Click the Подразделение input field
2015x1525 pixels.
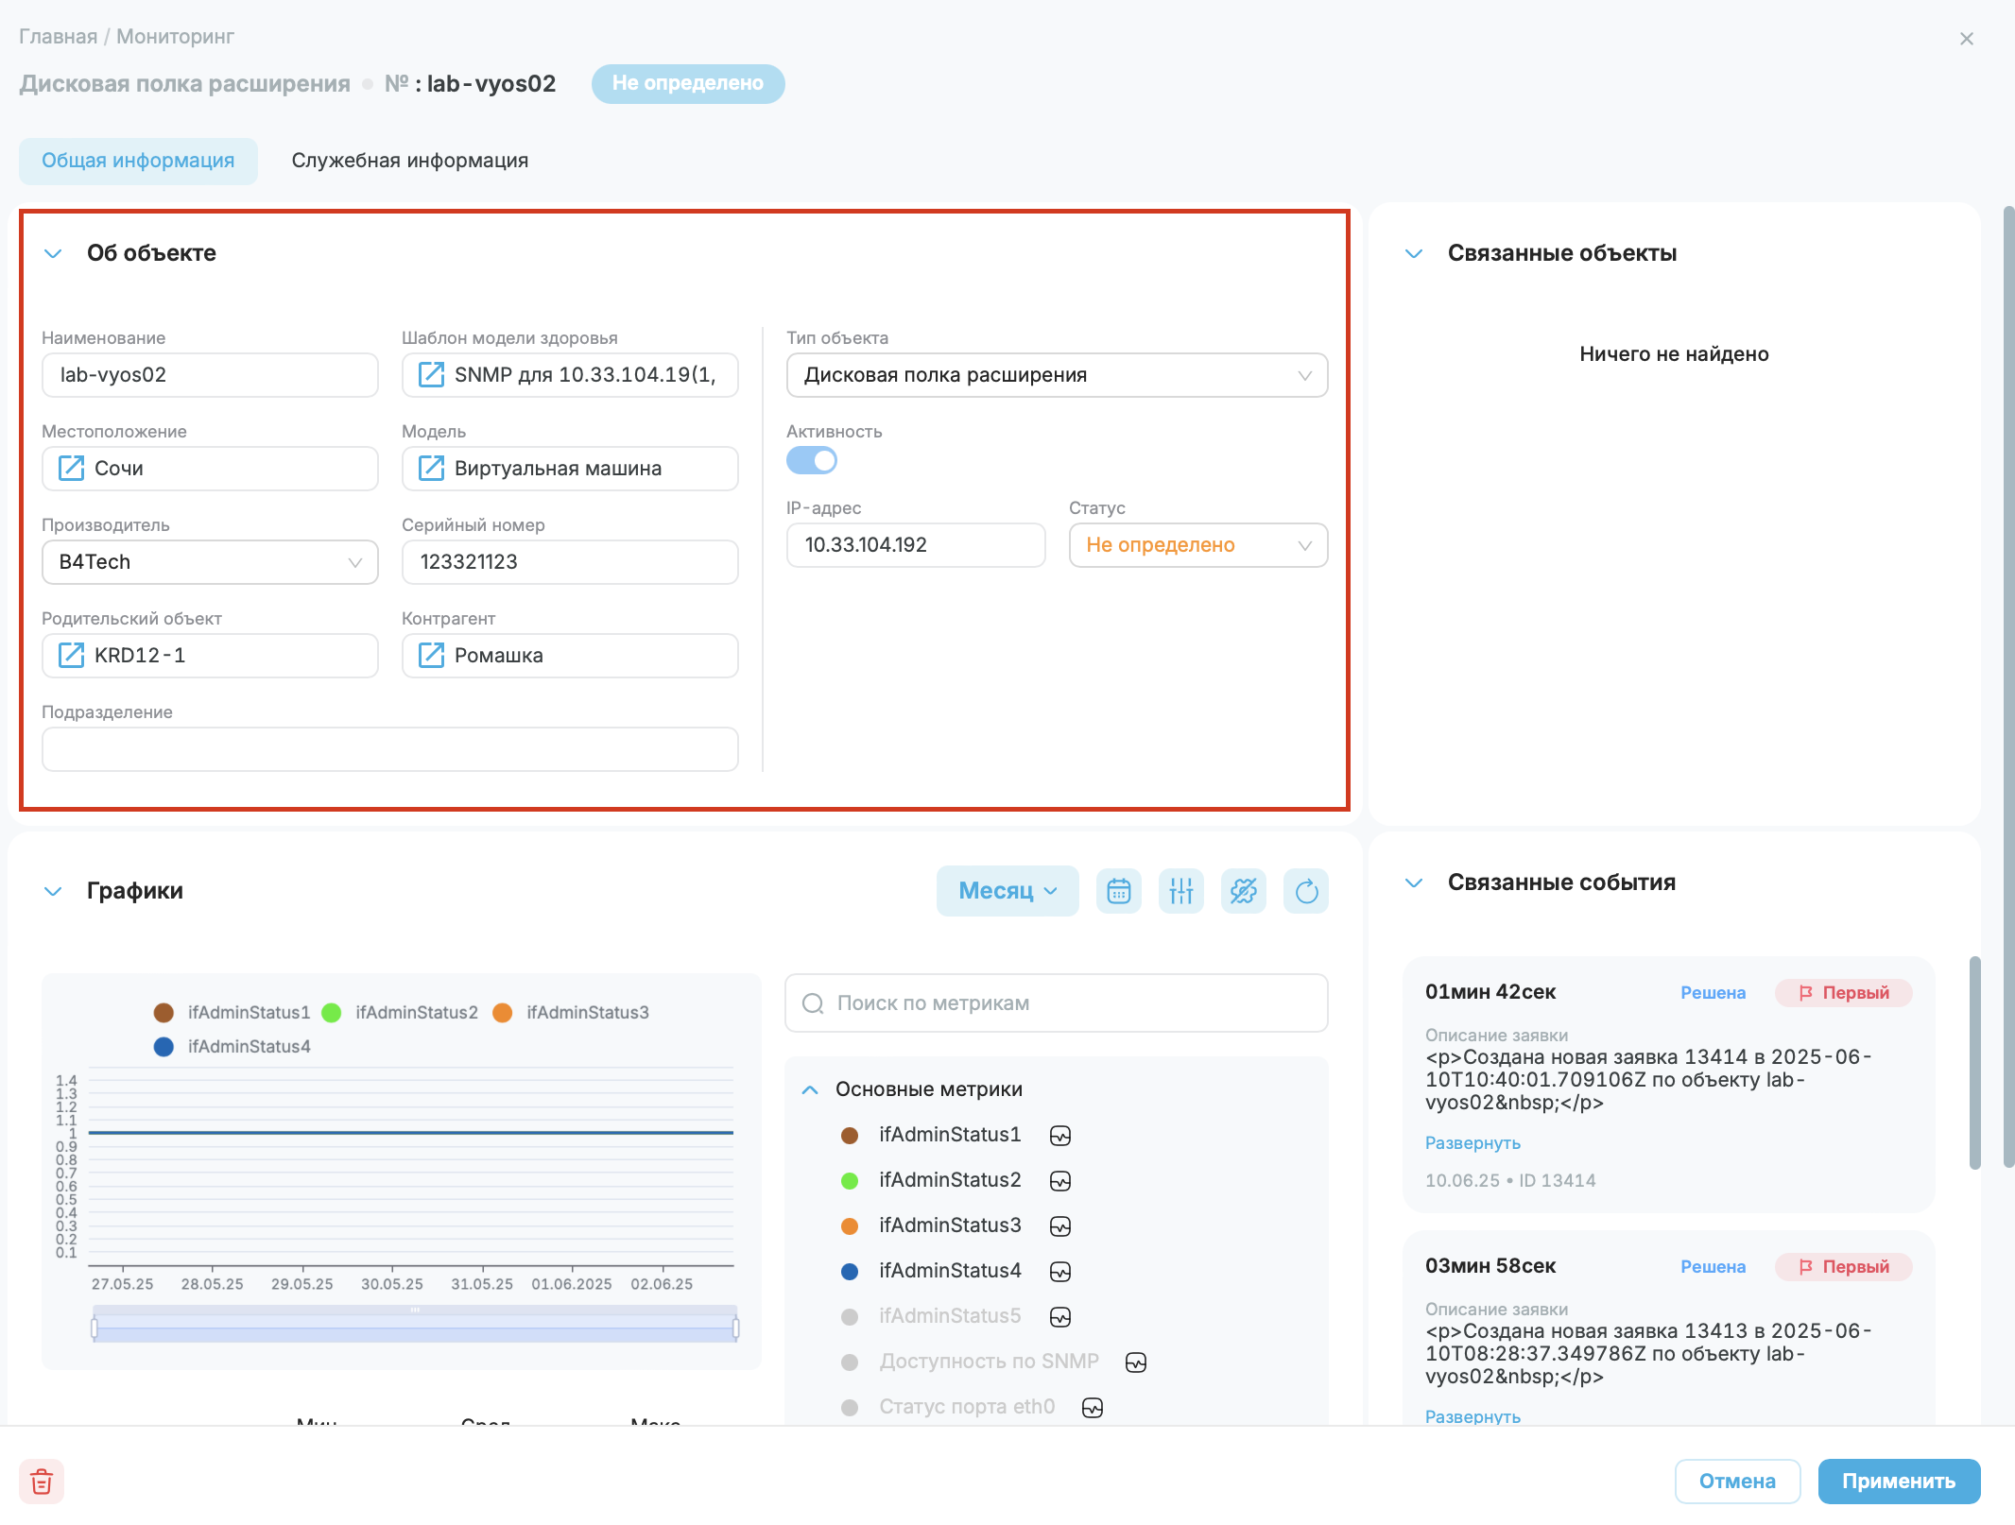coord(390,749)
